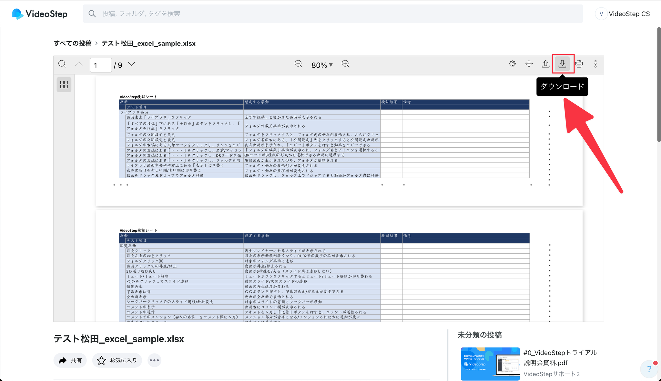Select the pan/move tool icon
The width and height of the screenshot is (661, 381).
click(x=529, y=64)
